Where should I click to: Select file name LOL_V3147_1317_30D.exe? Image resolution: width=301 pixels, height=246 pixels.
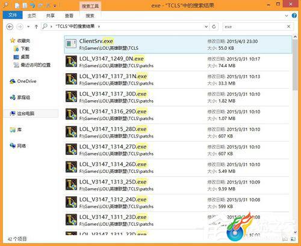pos(113,94)
